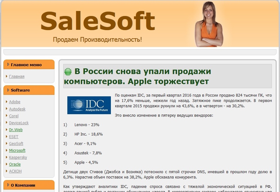Select the ESET menu entry
This screenshot has height=192, width=280.
point(14,137)
